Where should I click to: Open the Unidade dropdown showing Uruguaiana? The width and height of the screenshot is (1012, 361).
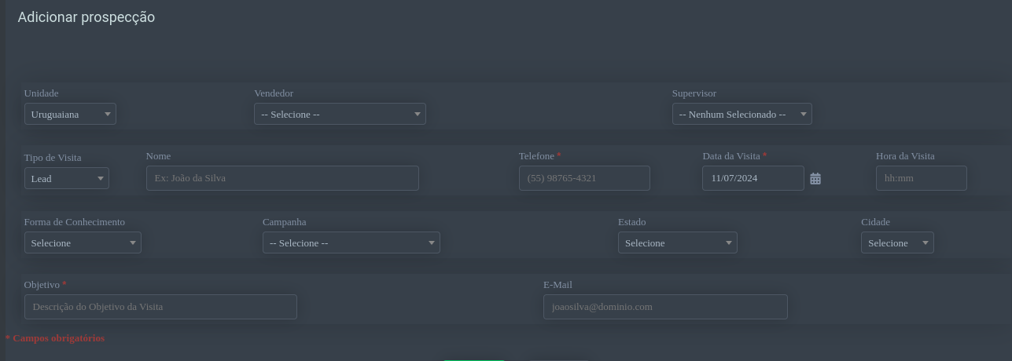point(70,115)
